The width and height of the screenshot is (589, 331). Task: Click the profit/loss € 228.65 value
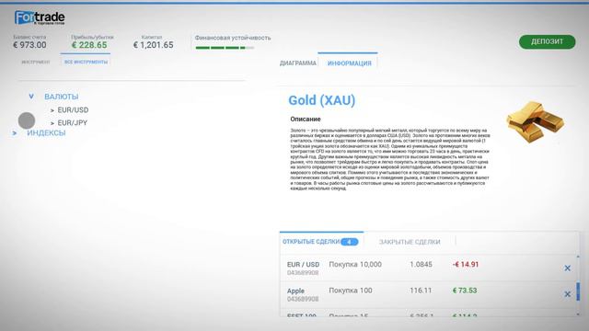tap(89, 45)
